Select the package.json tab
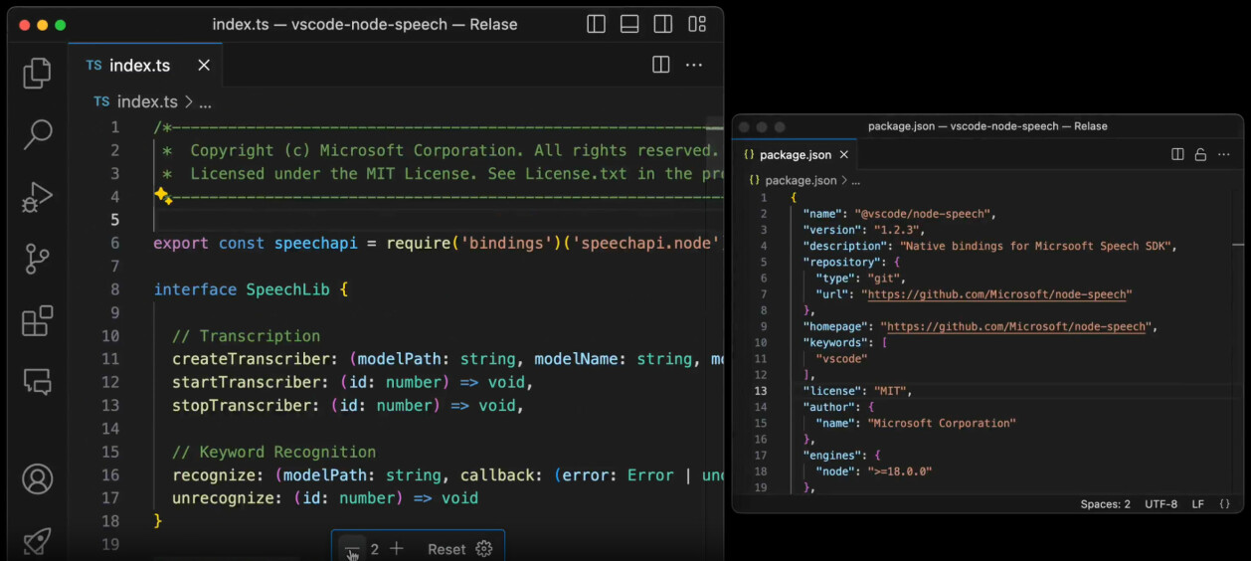The width and height of the screenshot is (1251, 561). [x=797, y=155]
